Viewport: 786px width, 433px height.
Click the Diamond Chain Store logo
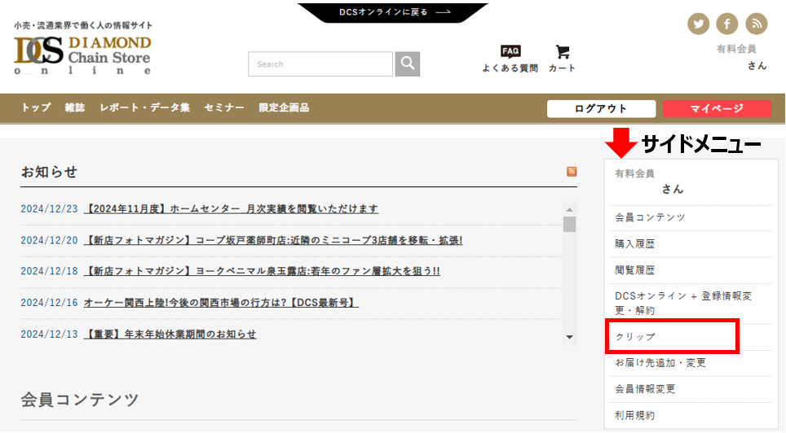point(82,54)
